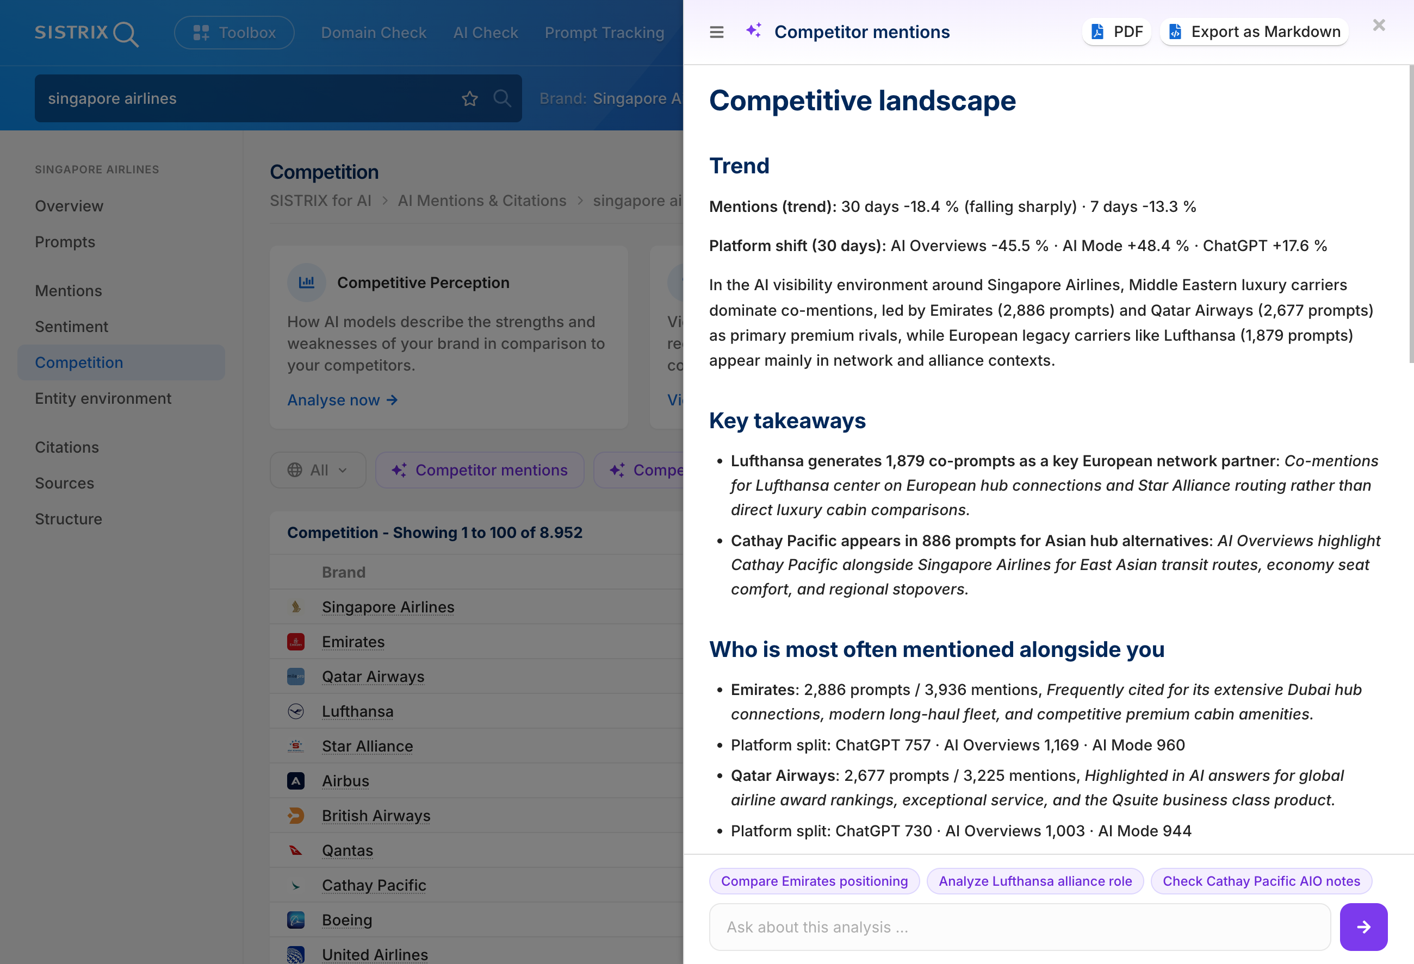Open the hamburger menu in analysis panel

pos(717,32)
